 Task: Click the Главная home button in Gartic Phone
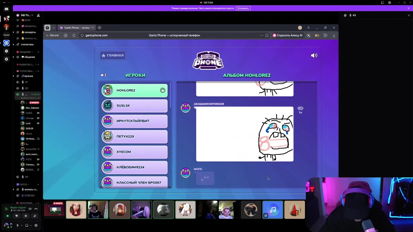point(113,55)
